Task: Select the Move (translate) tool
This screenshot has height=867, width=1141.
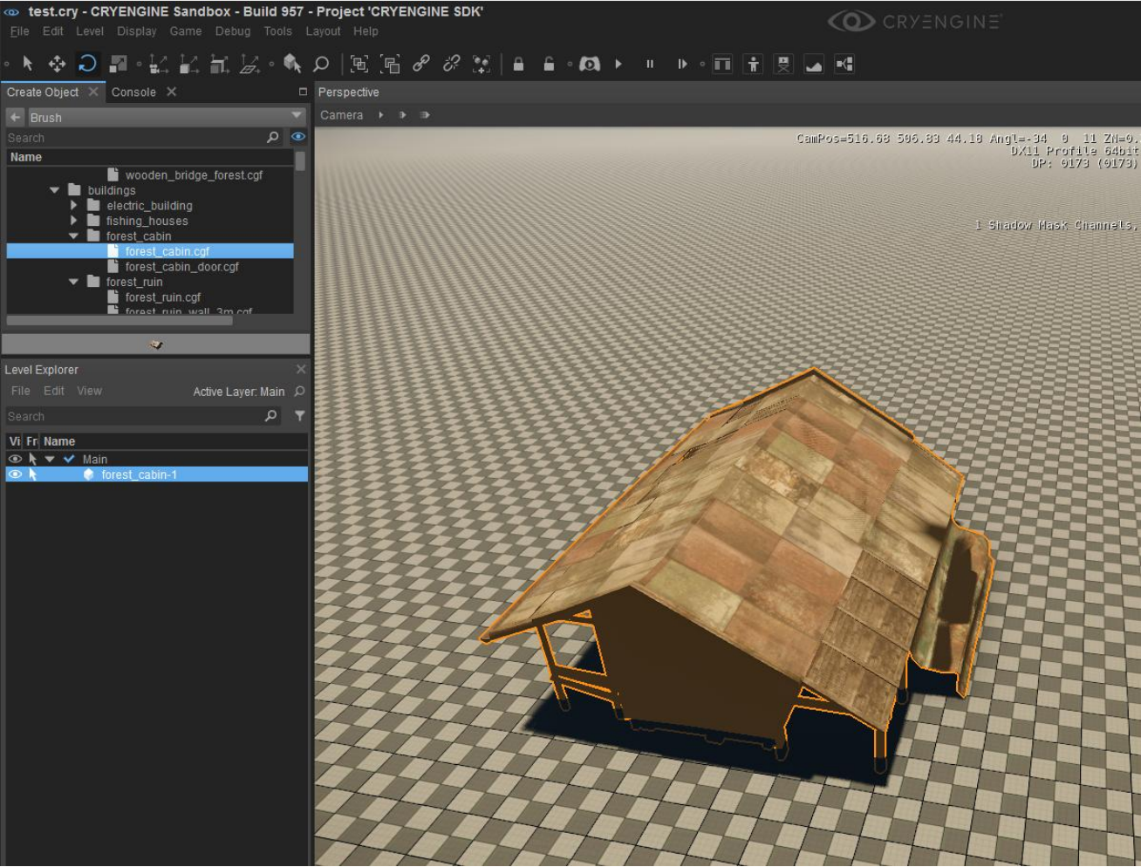Action: (57, 64)
